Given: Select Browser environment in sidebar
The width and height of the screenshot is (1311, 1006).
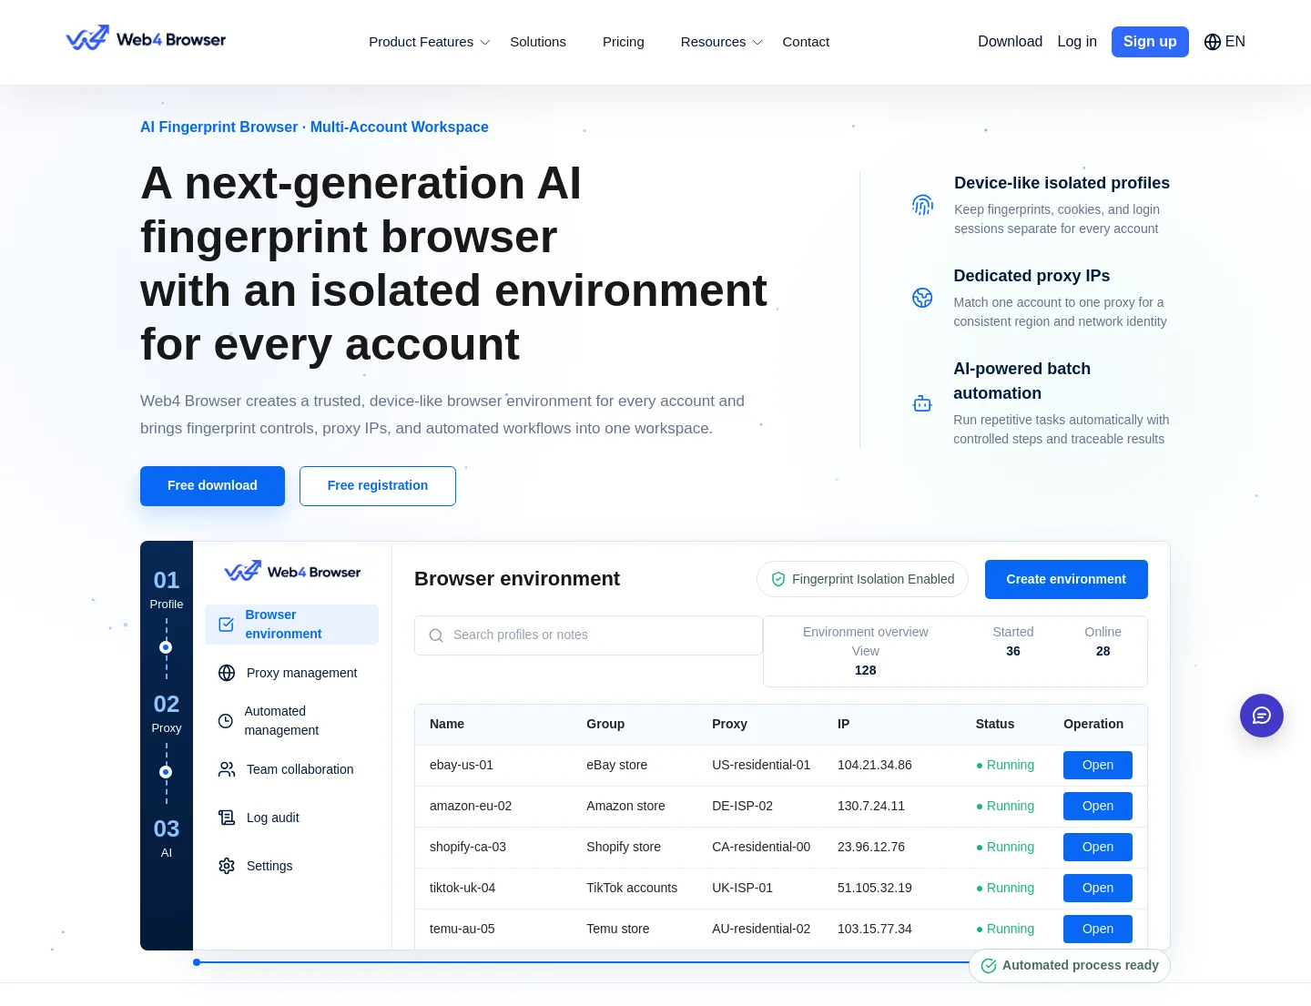Looking at the screenshot, I should [291, 625].
